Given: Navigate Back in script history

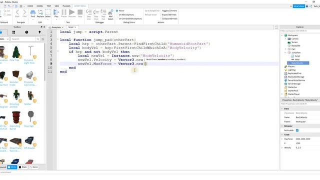Looking at the screenshot, I should [17, 12].
